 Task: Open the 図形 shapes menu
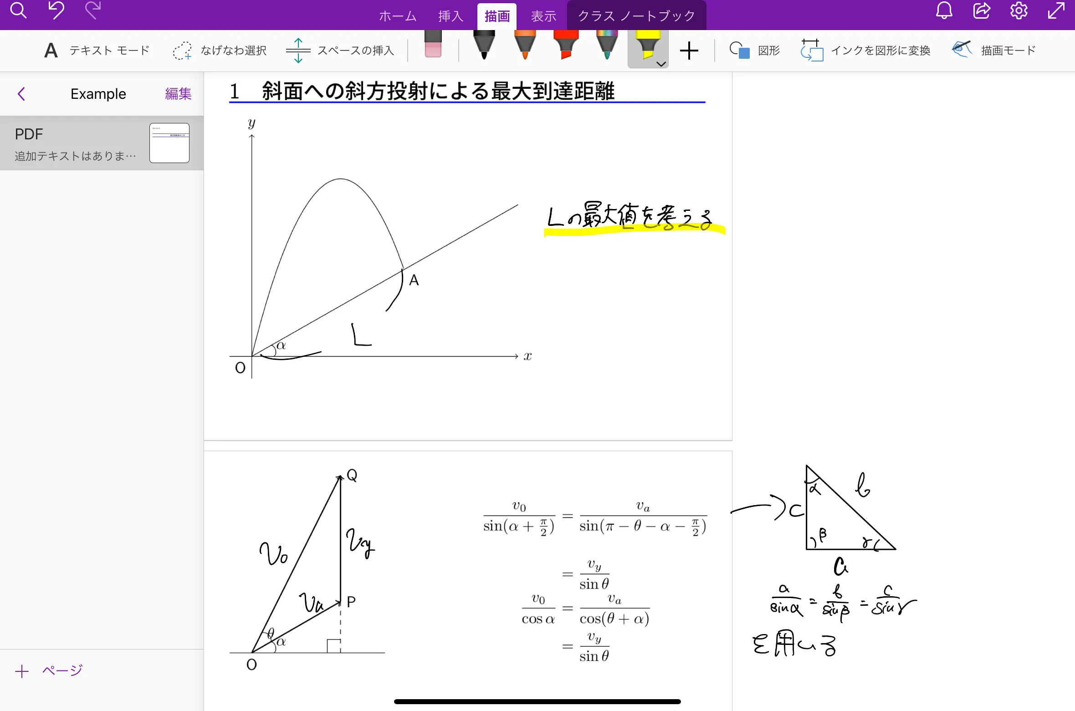[x=754, y=51]
